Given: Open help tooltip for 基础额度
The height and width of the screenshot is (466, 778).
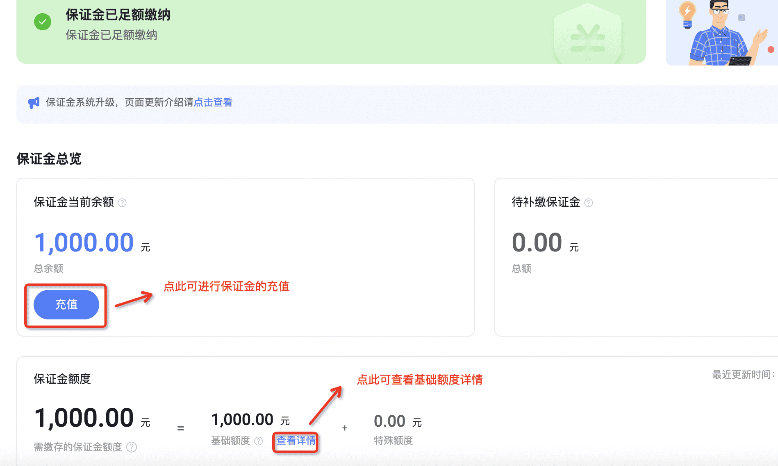Looking at the screenshot, I should pyautogui.click(x=258, y=441).
